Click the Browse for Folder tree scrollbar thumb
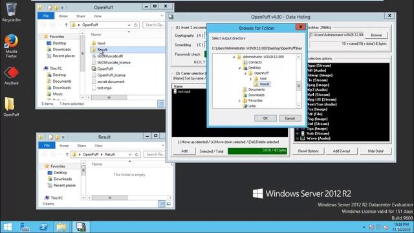 [299, 85]
